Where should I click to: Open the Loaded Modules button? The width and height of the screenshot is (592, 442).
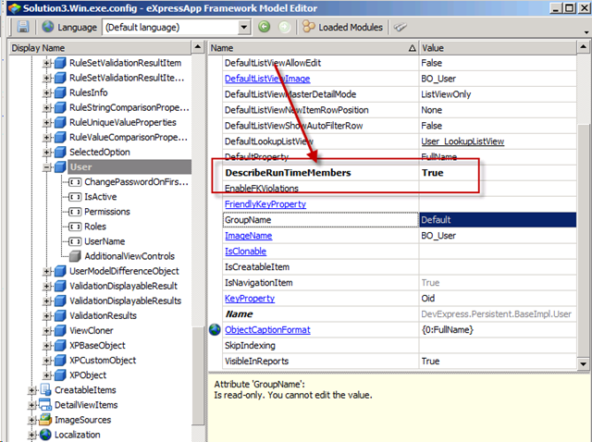tap(342, 27)
